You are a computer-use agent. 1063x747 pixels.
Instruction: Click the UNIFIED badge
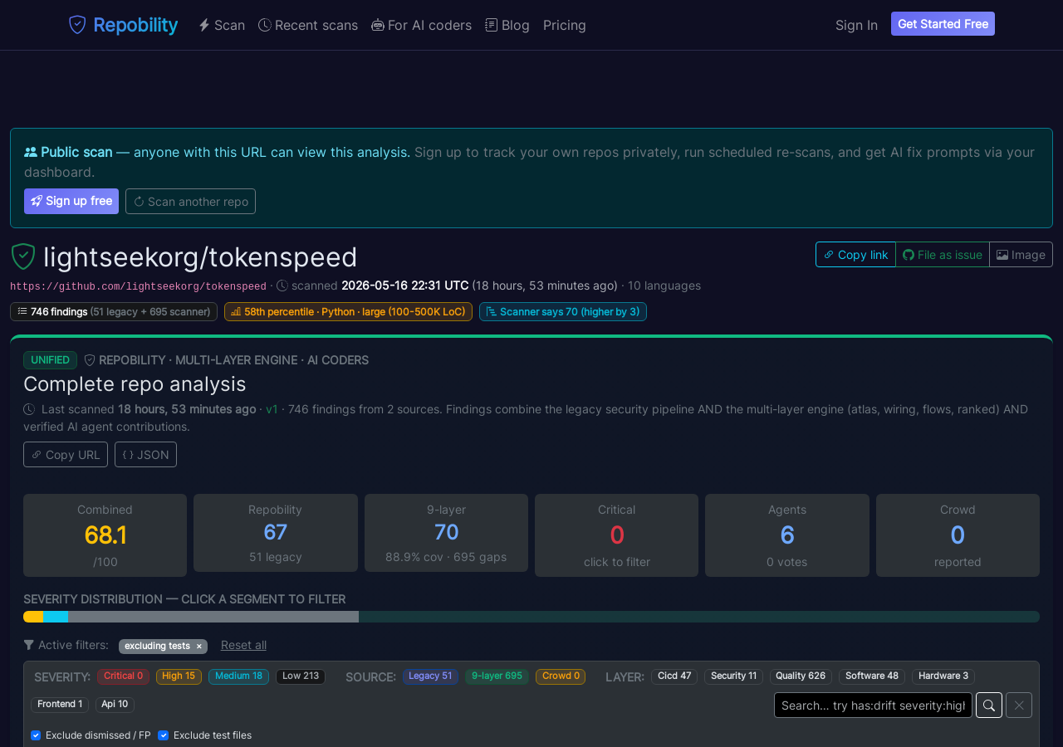tap(50, 360)
